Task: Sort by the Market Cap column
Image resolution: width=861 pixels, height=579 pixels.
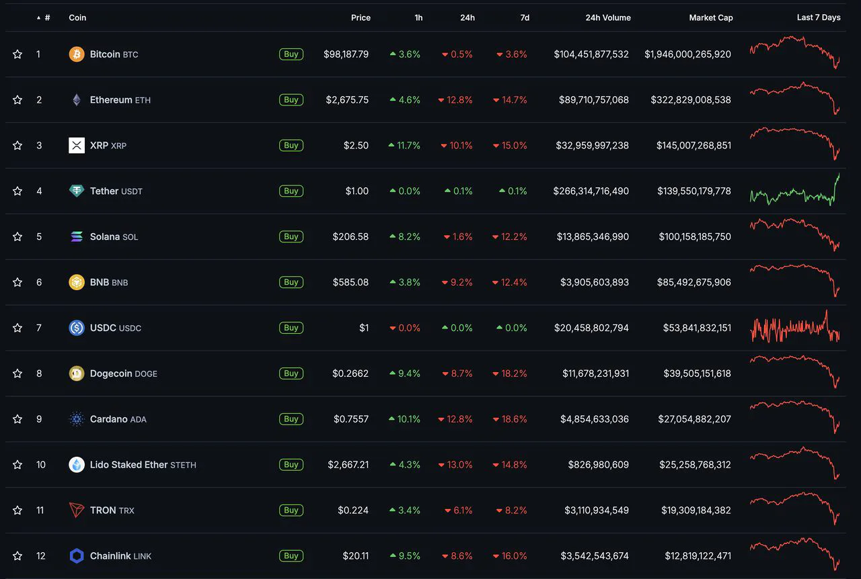Action: pos(711,17)
